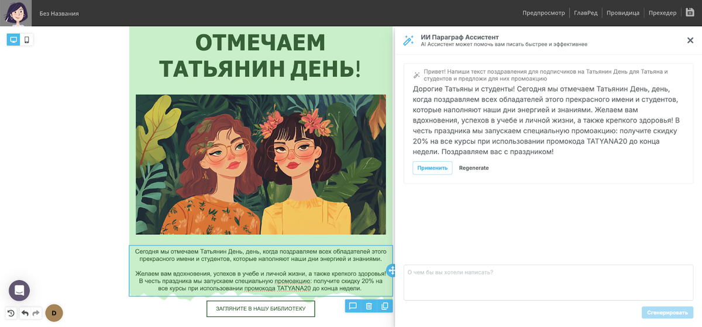Open the Провидица menu item
Viewport: 702px width, 327px height.
(x=622, y=13)
